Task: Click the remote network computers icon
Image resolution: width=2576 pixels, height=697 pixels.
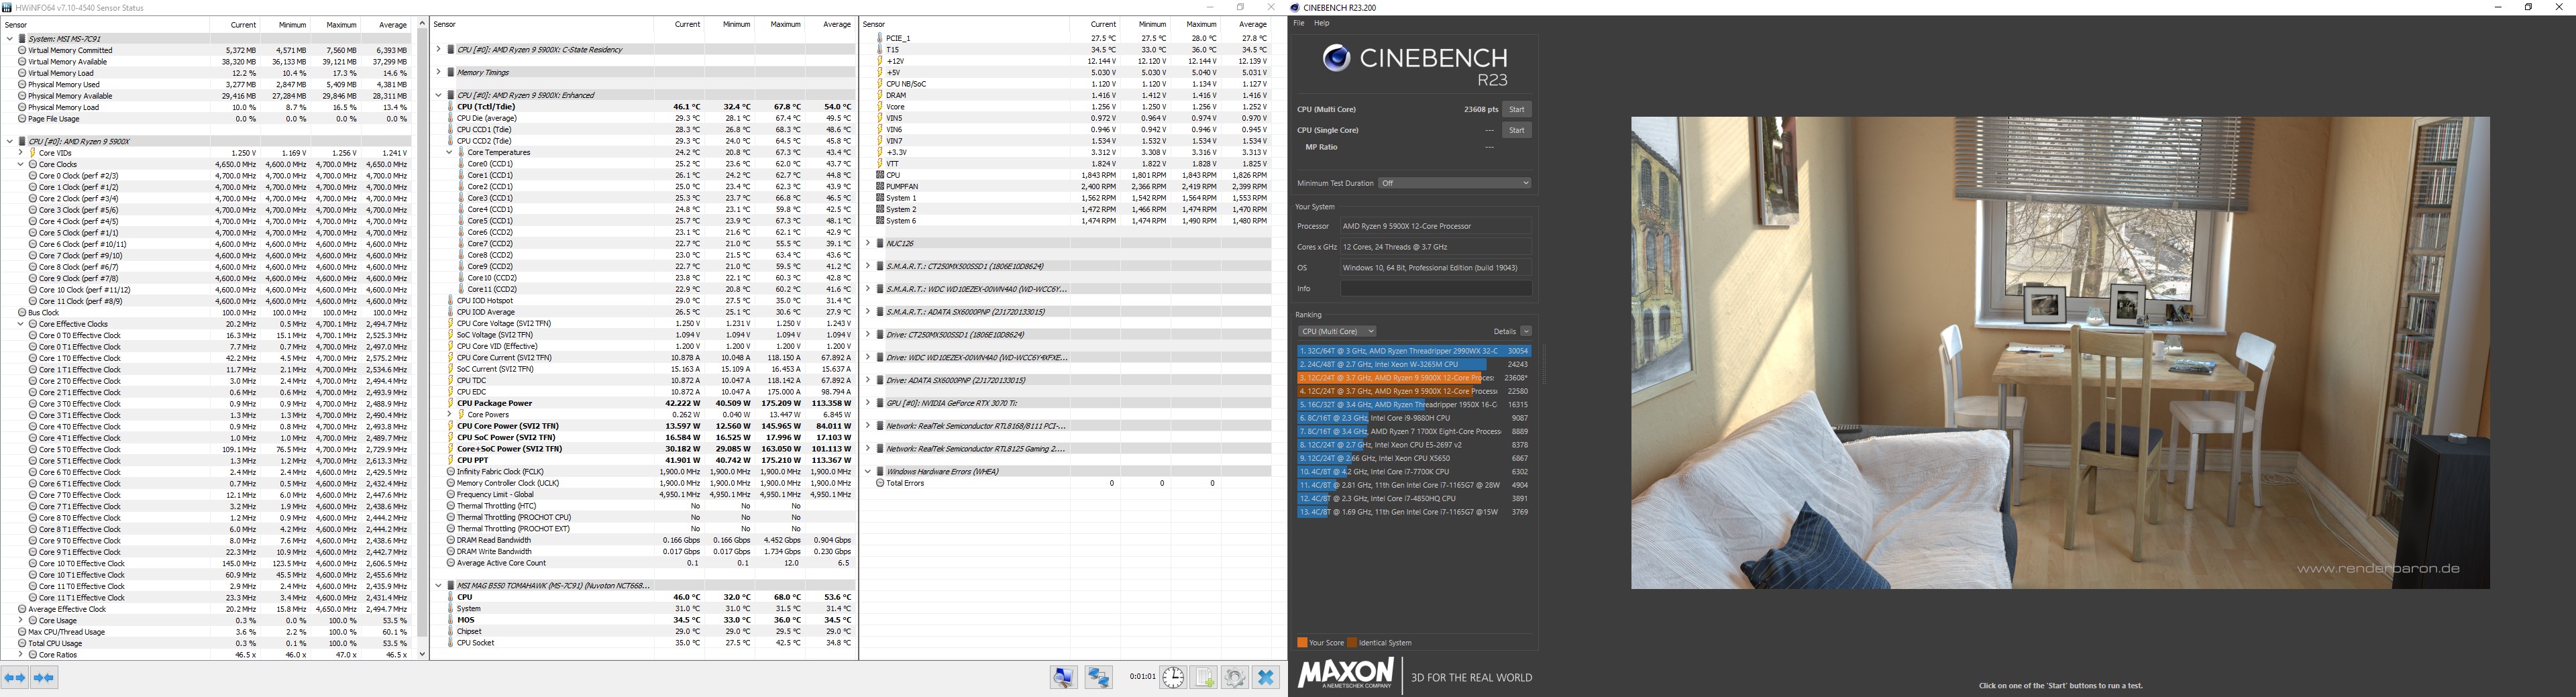Action: (1099, 678)
